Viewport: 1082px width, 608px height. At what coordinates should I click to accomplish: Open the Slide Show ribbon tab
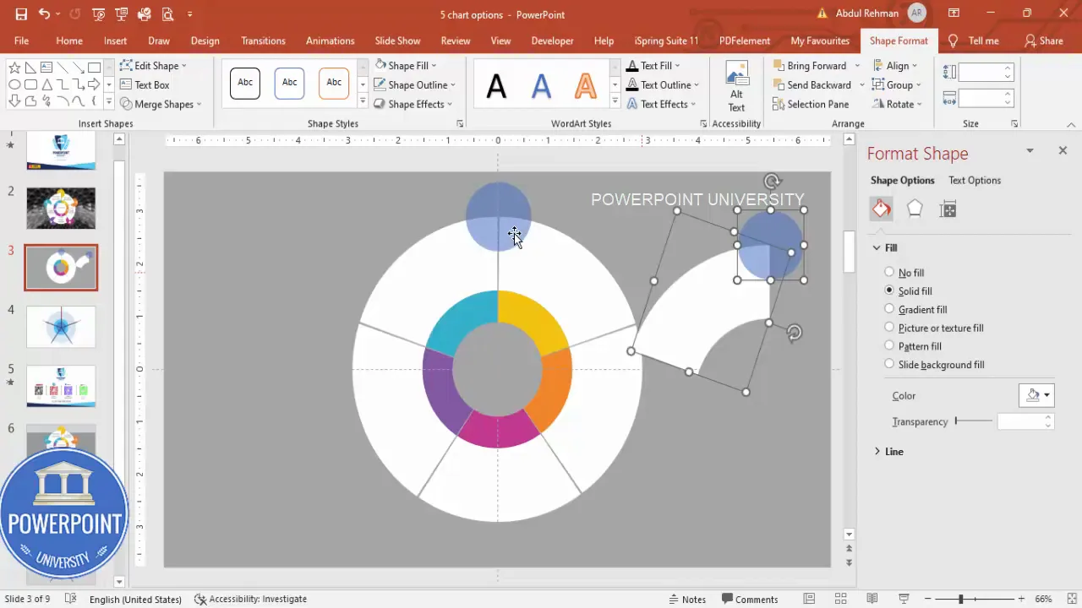(397, 41)
